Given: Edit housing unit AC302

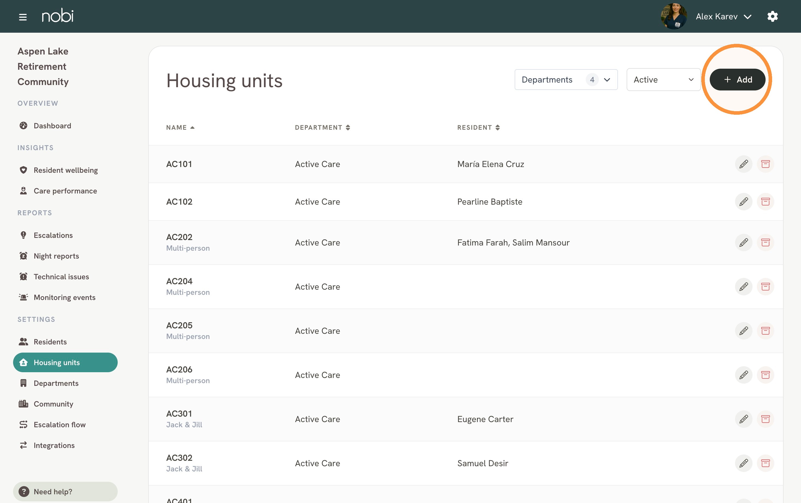Looking at the screenshot, I should coord(744,463).
